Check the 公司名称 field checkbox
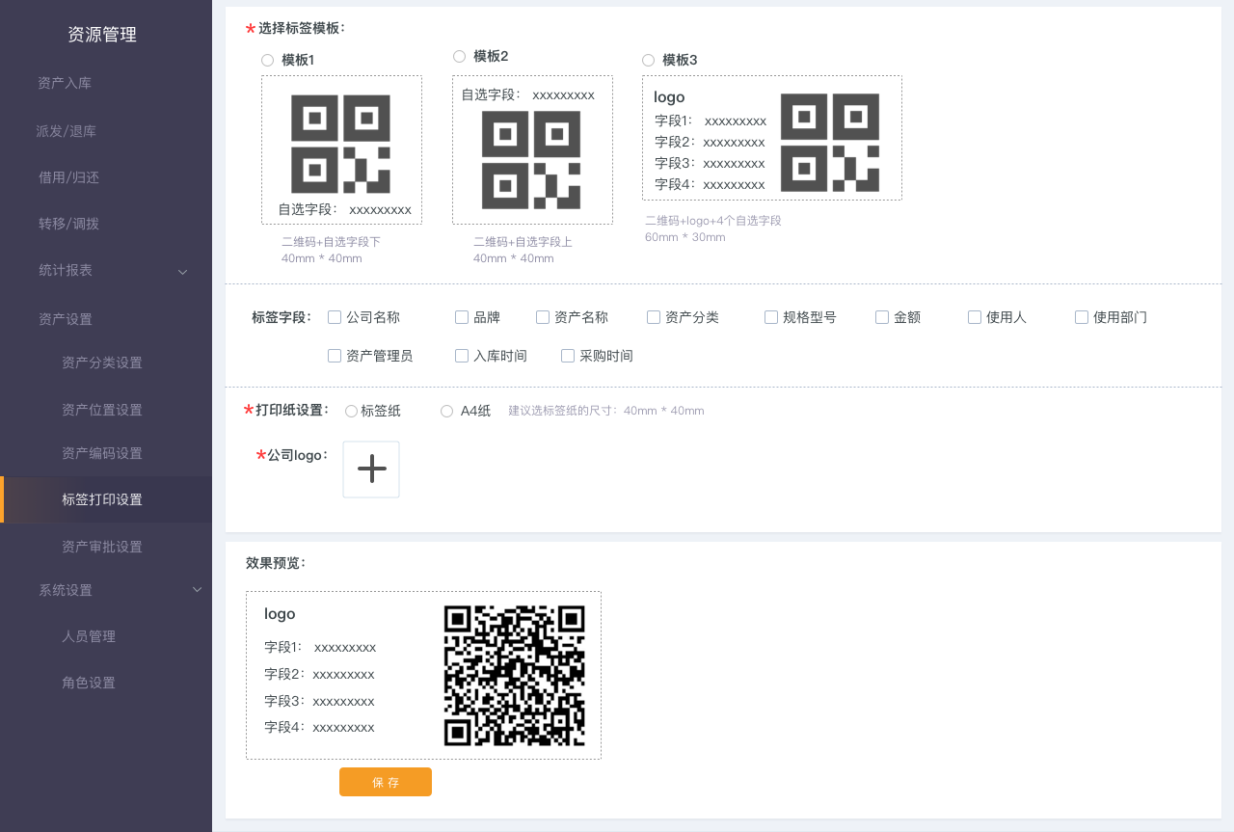The image size is (1234, 832). point(335,317)
